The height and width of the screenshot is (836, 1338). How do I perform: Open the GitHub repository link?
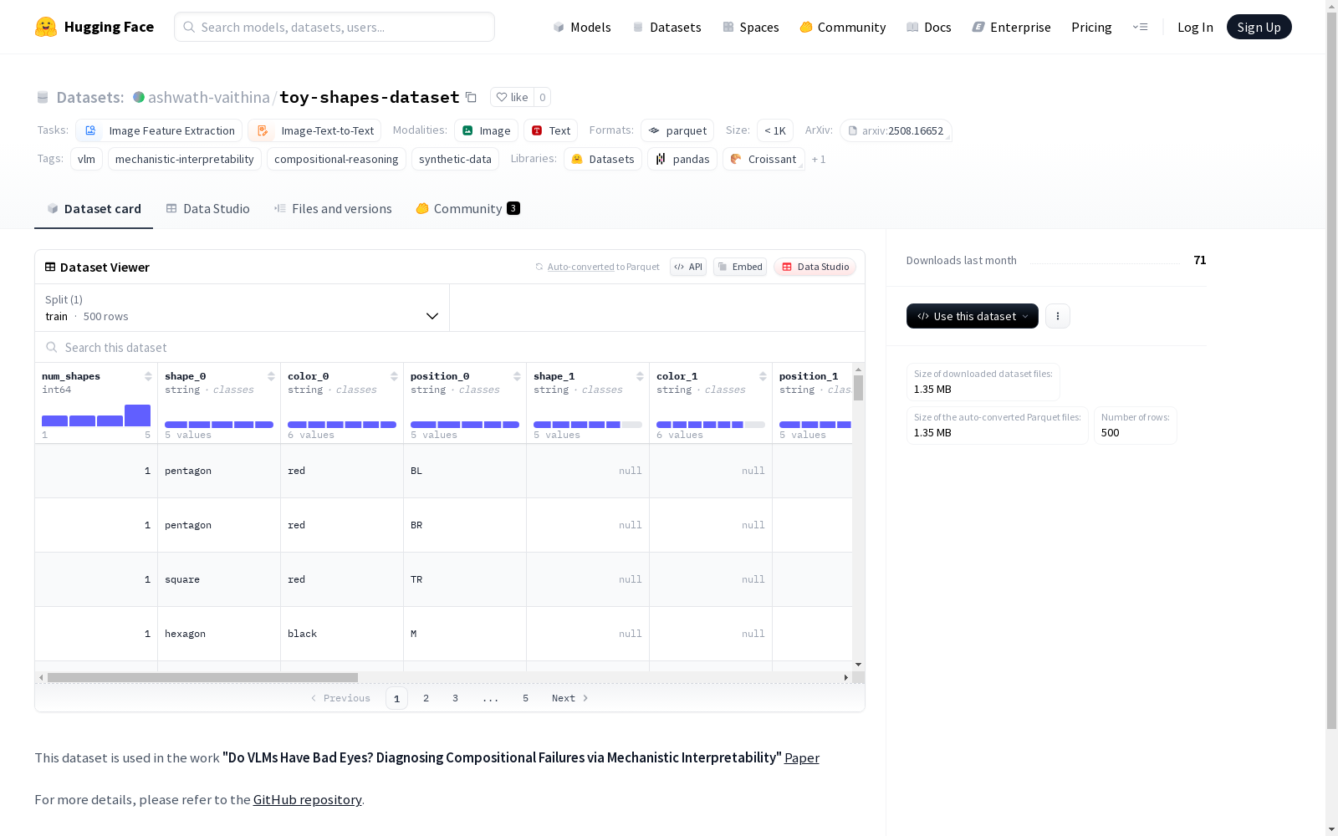coord(308,799)
